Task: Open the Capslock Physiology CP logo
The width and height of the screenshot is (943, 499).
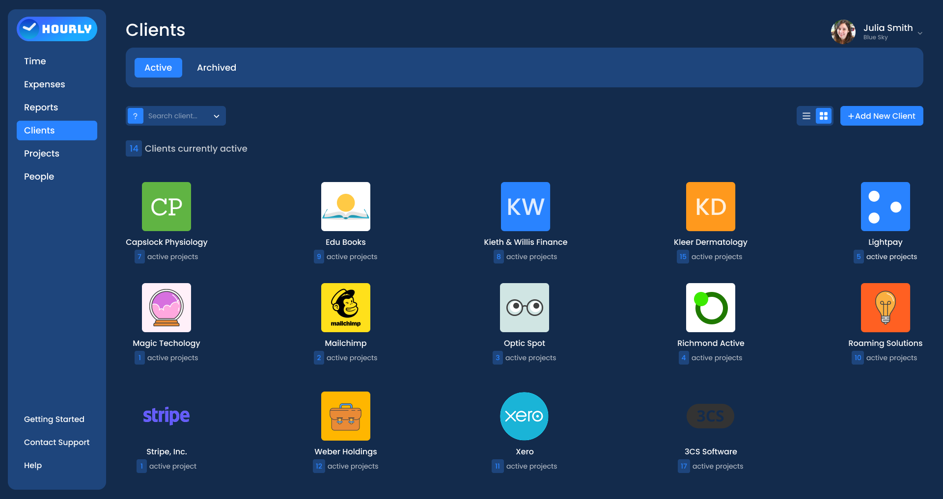Action: click(166, 207)
